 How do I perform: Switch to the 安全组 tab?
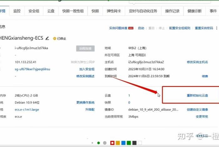34,11
